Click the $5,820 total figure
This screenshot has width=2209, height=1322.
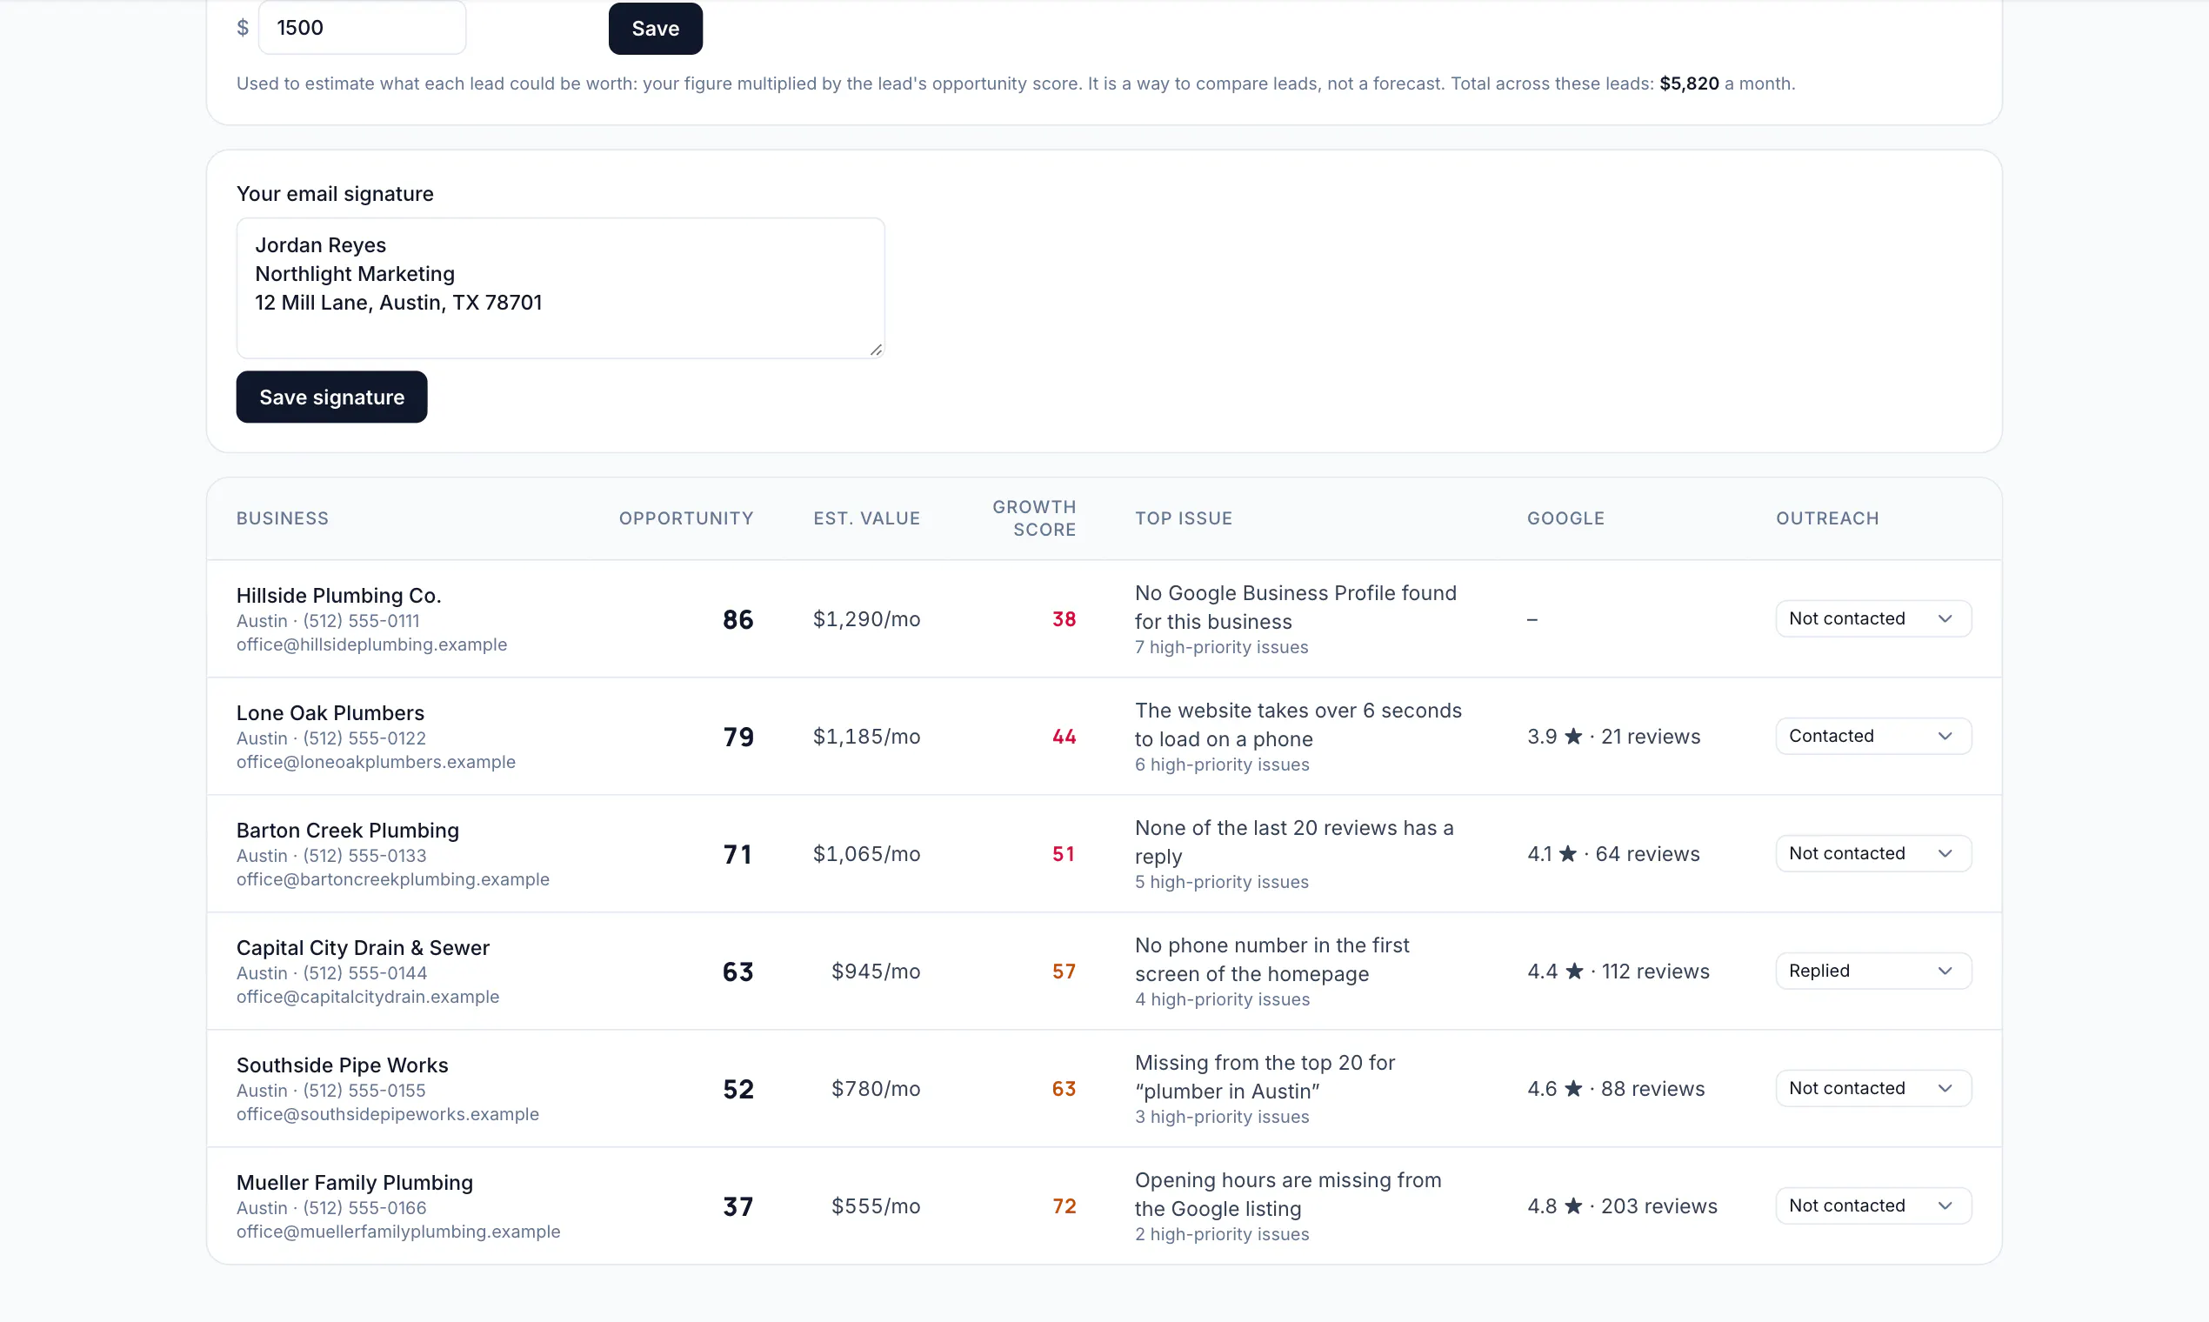tap(1689, 83)
